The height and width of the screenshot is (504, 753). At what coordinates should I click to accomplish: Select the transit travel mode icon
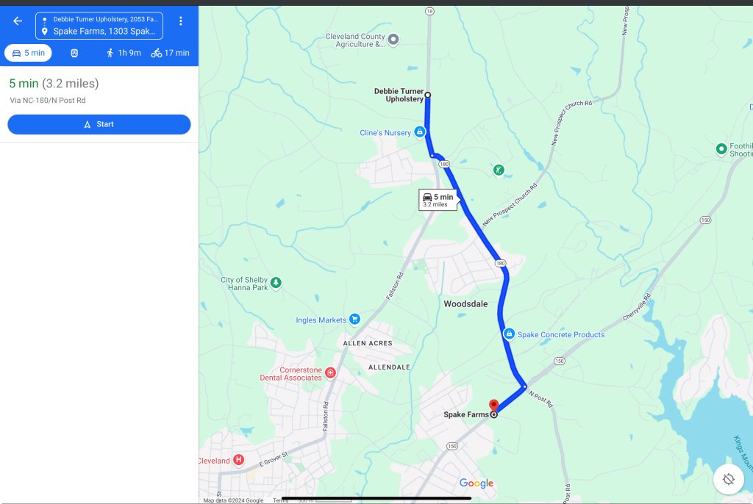(x=74, y=53)
